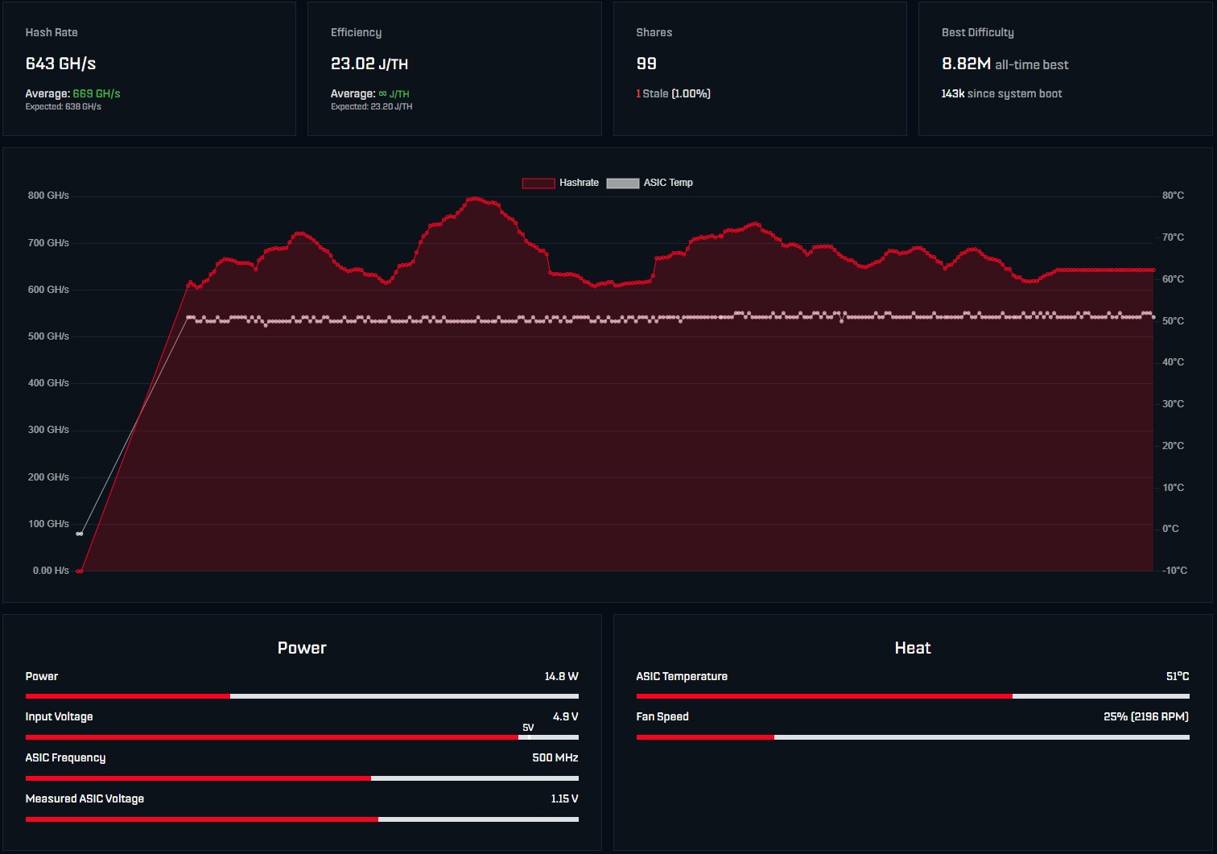1217x854 pixels.
Task: Click the hashrate peak point on the chart
Action: (475, 199)
